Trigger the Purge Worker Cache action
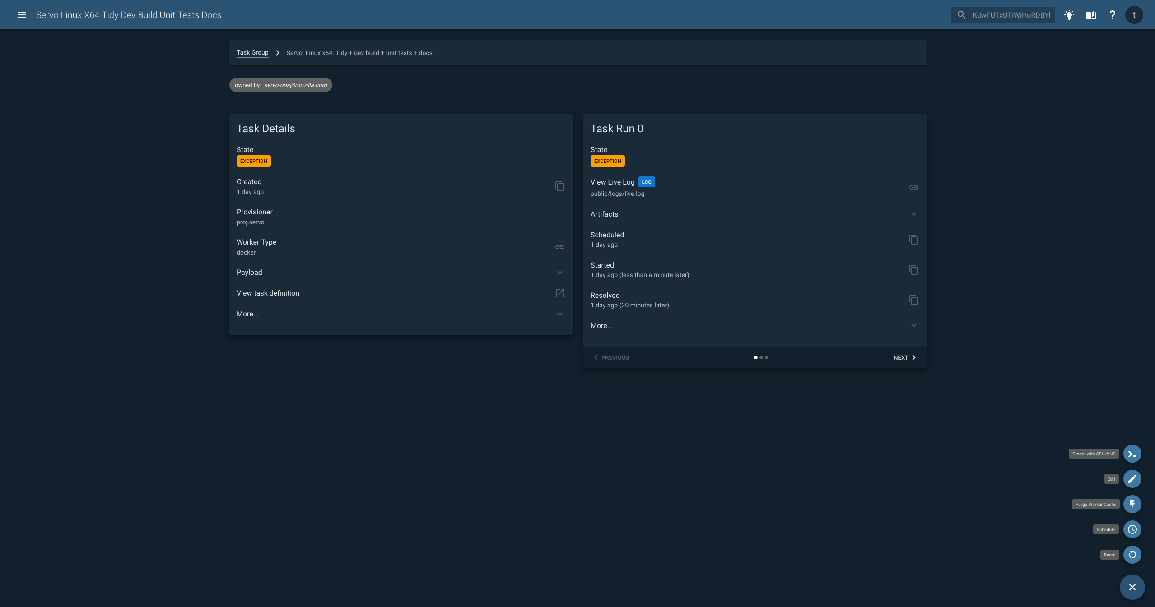 point(1132,504)
